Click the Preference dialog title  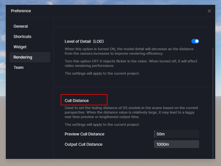click(21, 11)
